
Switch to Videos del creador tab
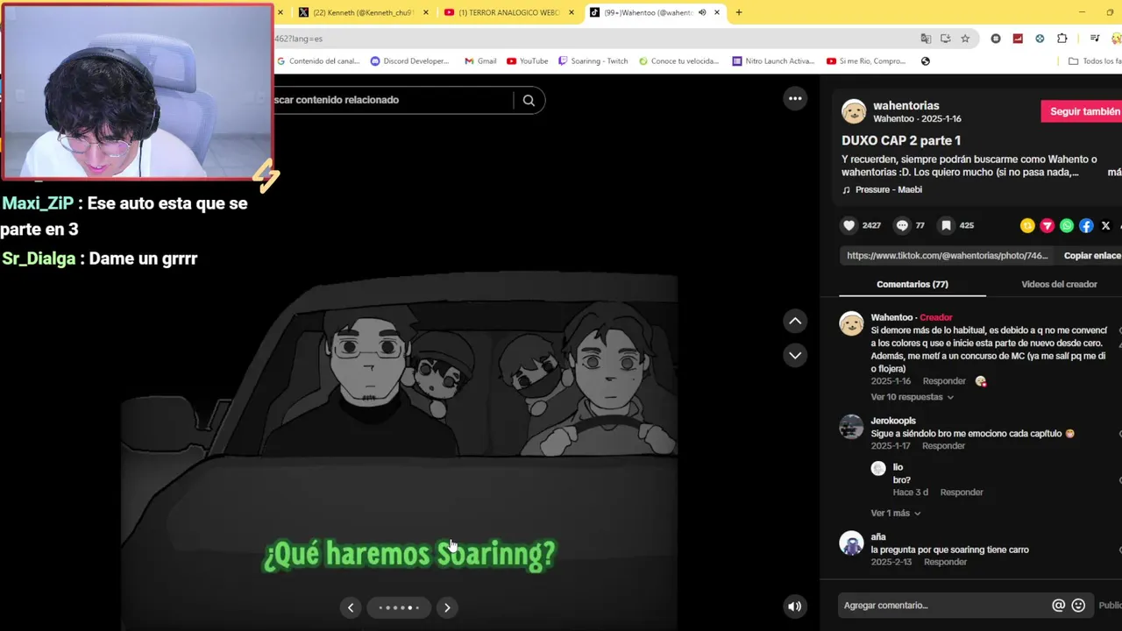1059,284
